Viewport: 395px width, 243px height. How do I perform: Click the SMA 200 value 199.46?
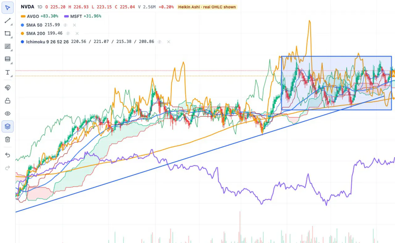[x=55, y=33]
